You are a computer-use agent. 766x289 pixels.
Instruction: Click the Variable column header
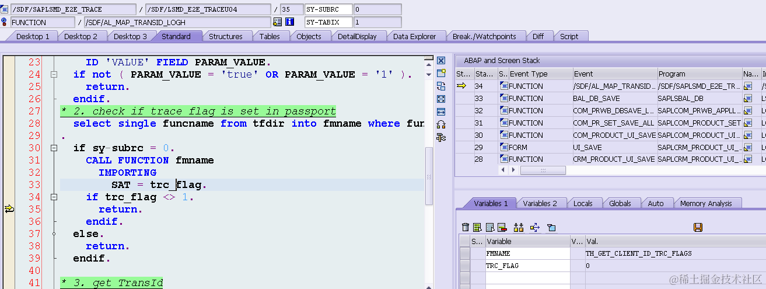[x=527, y=241]
